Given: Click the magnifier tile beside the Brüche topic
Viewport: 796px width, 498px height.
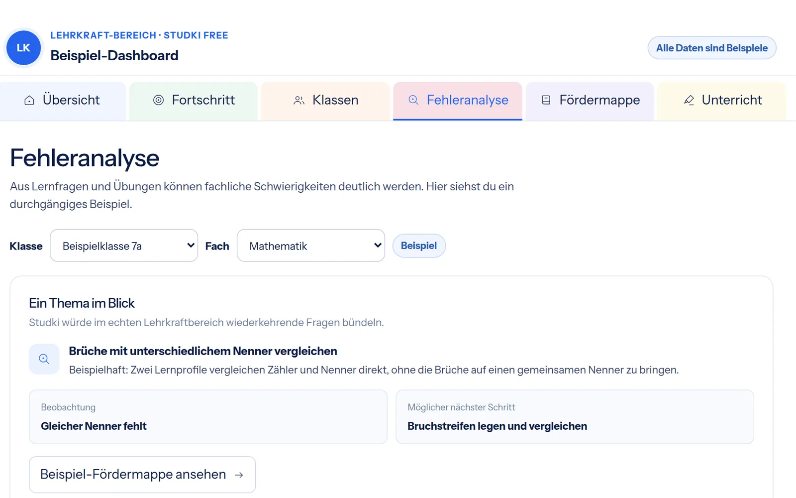Looking at the screenshot, I should [44, 359].
